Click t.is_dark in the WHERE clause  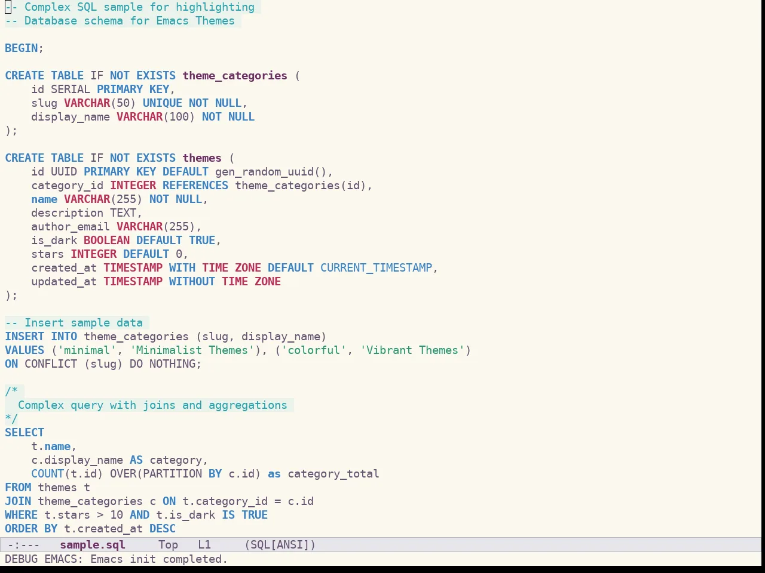point(185,515)
